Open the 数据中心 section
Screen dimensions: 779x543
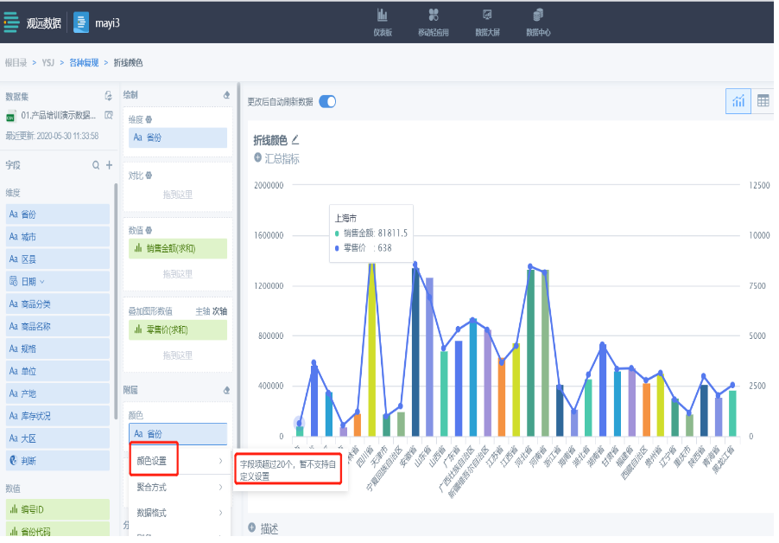538,22
